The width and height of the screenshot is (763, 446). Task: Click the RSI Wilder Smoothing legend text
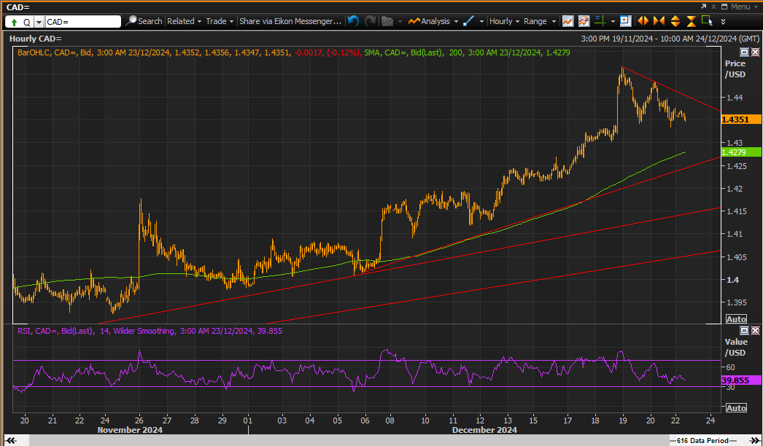pyautogui.click(x=150, y=331)
